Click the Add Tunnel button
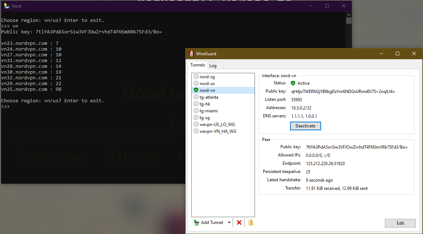This screenshot has width=423, height=234. point(209,223)
